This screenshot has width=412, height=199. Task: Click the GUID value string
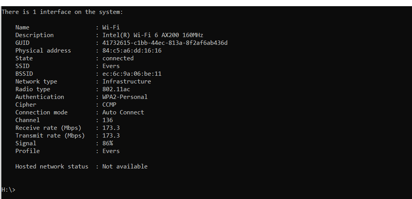[165, 43]
